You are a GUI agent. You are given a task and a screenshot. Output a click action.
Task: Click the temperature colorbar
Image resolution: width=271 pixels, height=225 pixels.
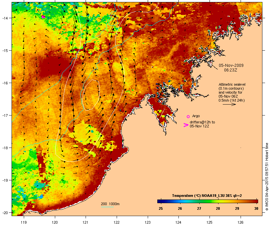click(x=208, y=201)
